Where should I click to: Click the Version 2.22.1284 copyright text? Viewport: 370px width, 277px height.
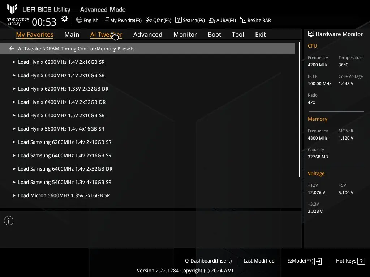(x=185, y=271)
